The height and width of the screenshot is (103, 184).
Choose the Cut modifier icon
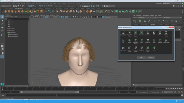pos(123,41)
